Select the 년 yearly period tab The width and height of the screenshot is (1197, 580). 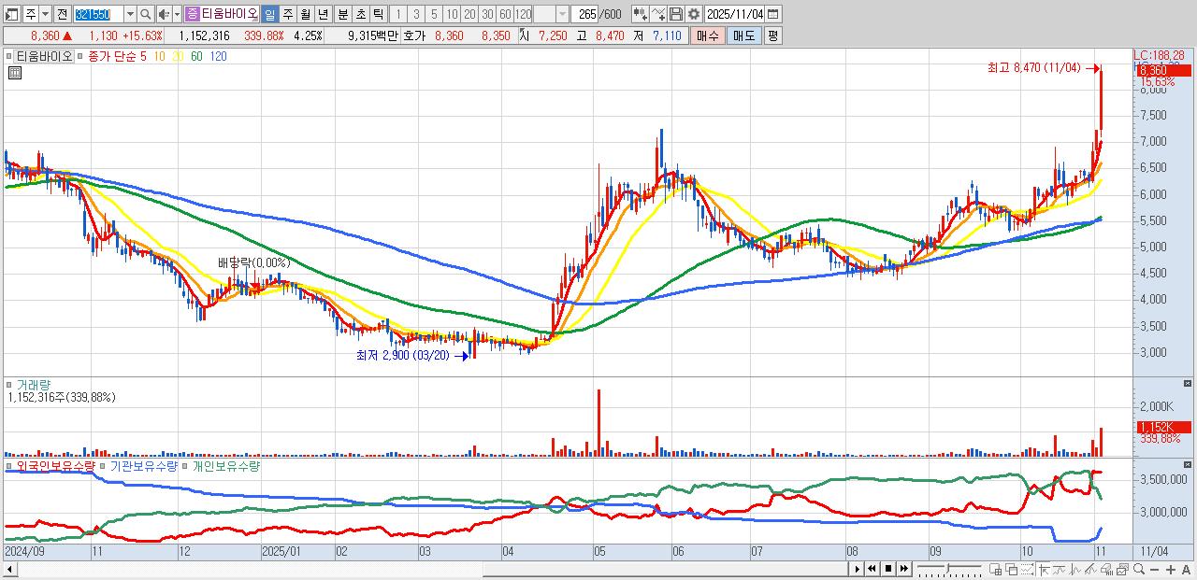pos(323,14)
